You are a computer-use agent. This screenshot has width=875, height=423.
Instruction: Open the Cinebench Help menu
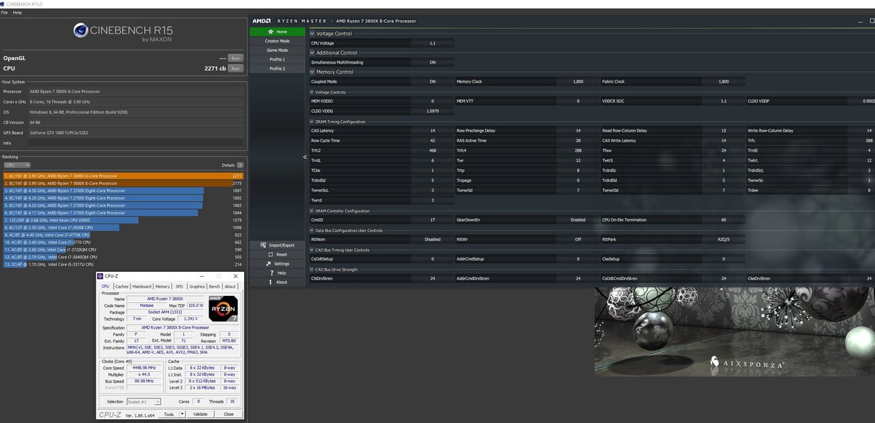[17, 12]
